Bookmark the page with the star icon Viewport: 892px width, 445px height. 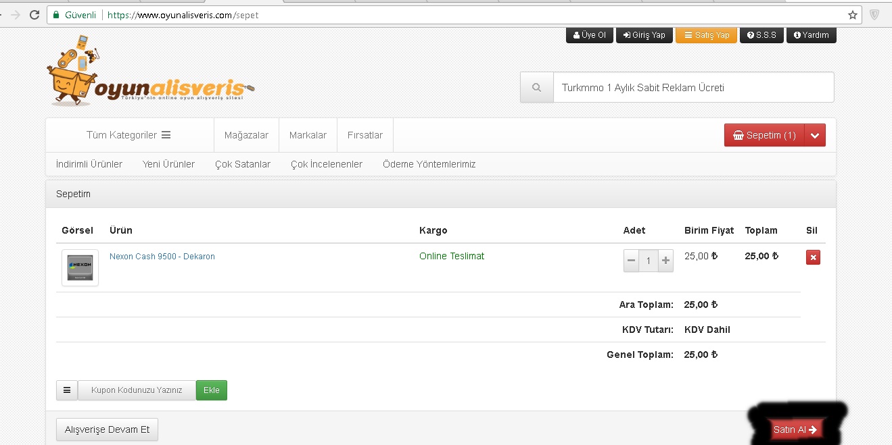(853, 14)
